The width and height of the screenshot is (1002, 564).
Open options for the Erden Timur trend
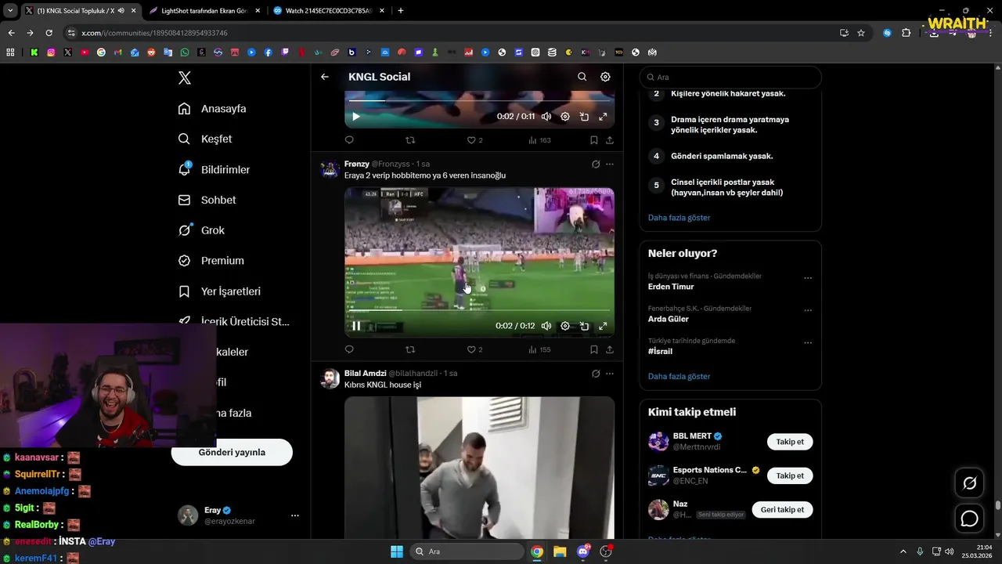[x=808, y=278]
